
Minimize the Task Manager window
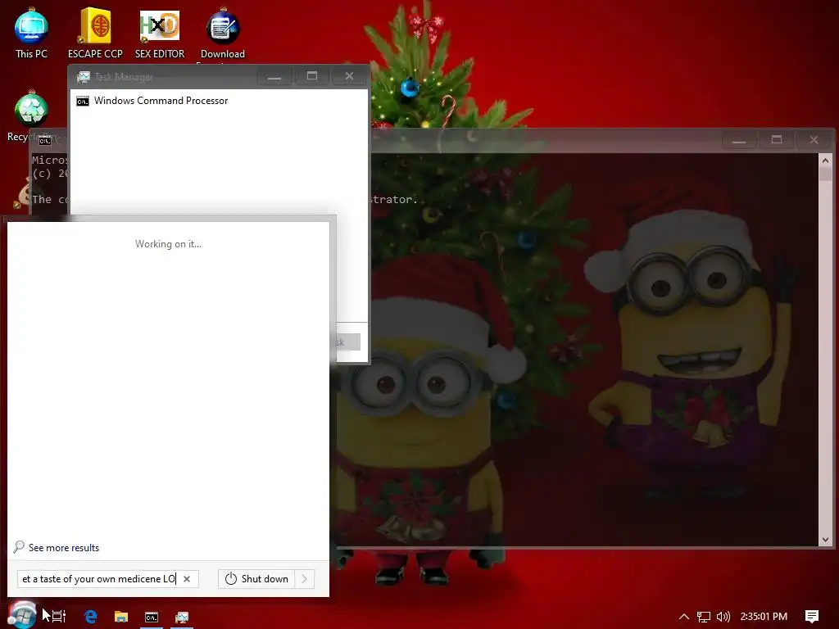coord(274,76)
